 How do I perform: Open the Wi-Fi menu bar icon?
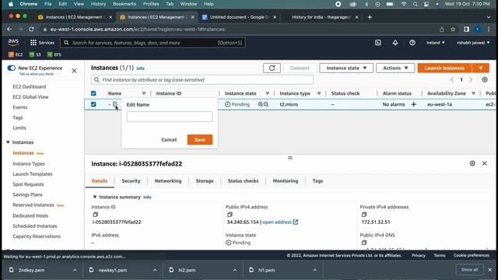[404, 4]
